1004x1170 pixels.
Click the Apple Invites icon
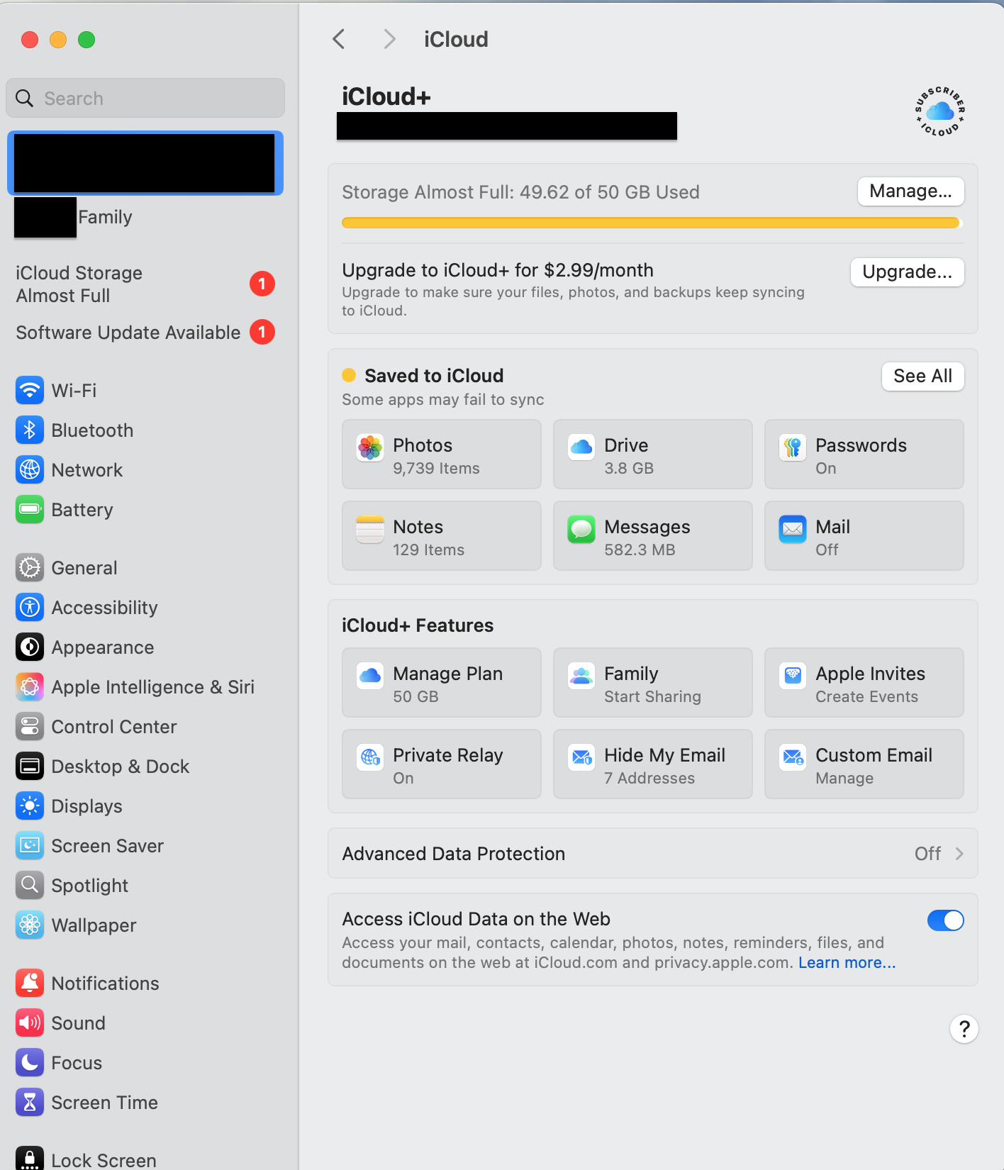793,676
